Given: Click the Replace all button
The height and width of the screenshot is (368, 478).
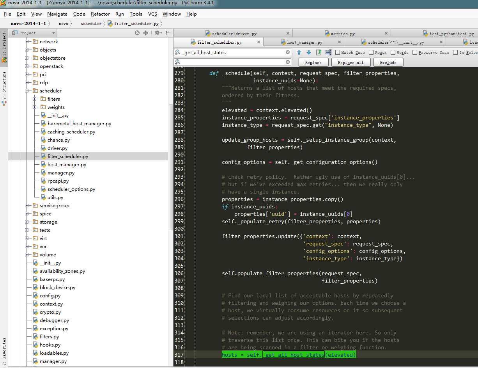Looking at the screenshot, I should [351, 62].
